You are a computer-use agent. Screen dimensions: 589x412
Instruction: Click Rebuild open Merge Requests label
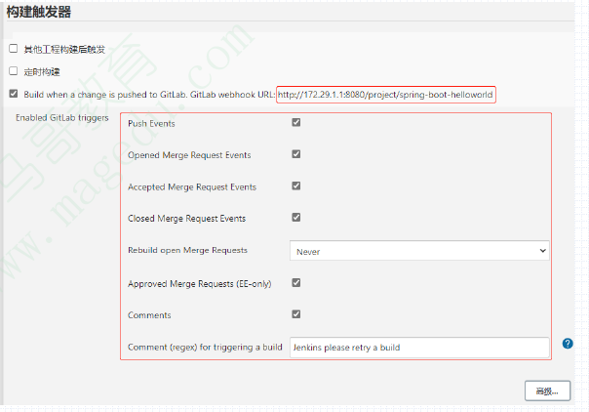click(187, 250)
